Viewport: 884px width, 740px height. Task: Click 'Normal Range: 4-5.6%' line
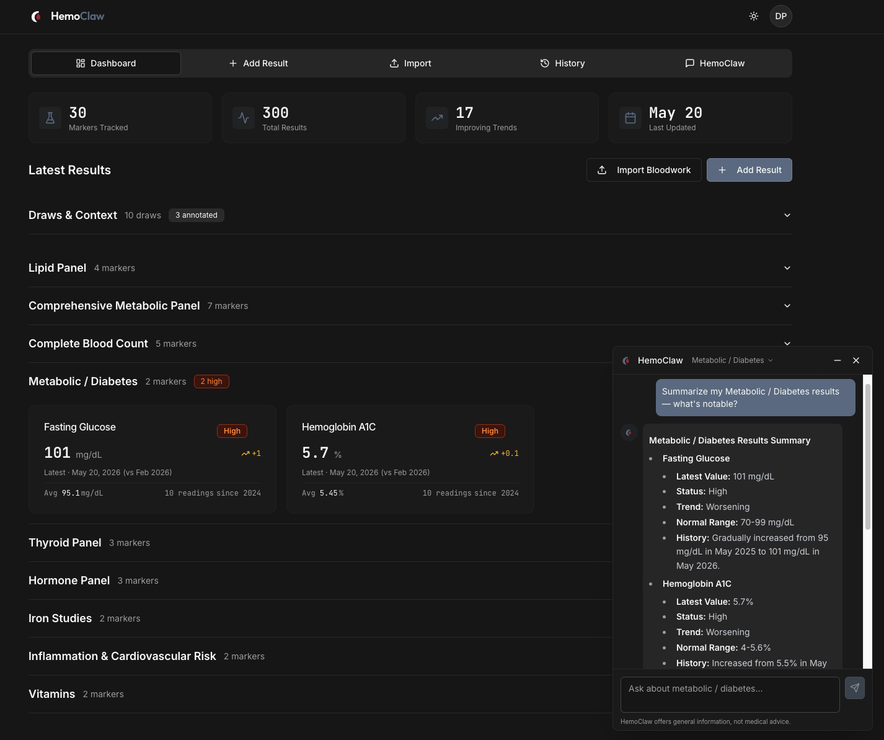(723, 648)
